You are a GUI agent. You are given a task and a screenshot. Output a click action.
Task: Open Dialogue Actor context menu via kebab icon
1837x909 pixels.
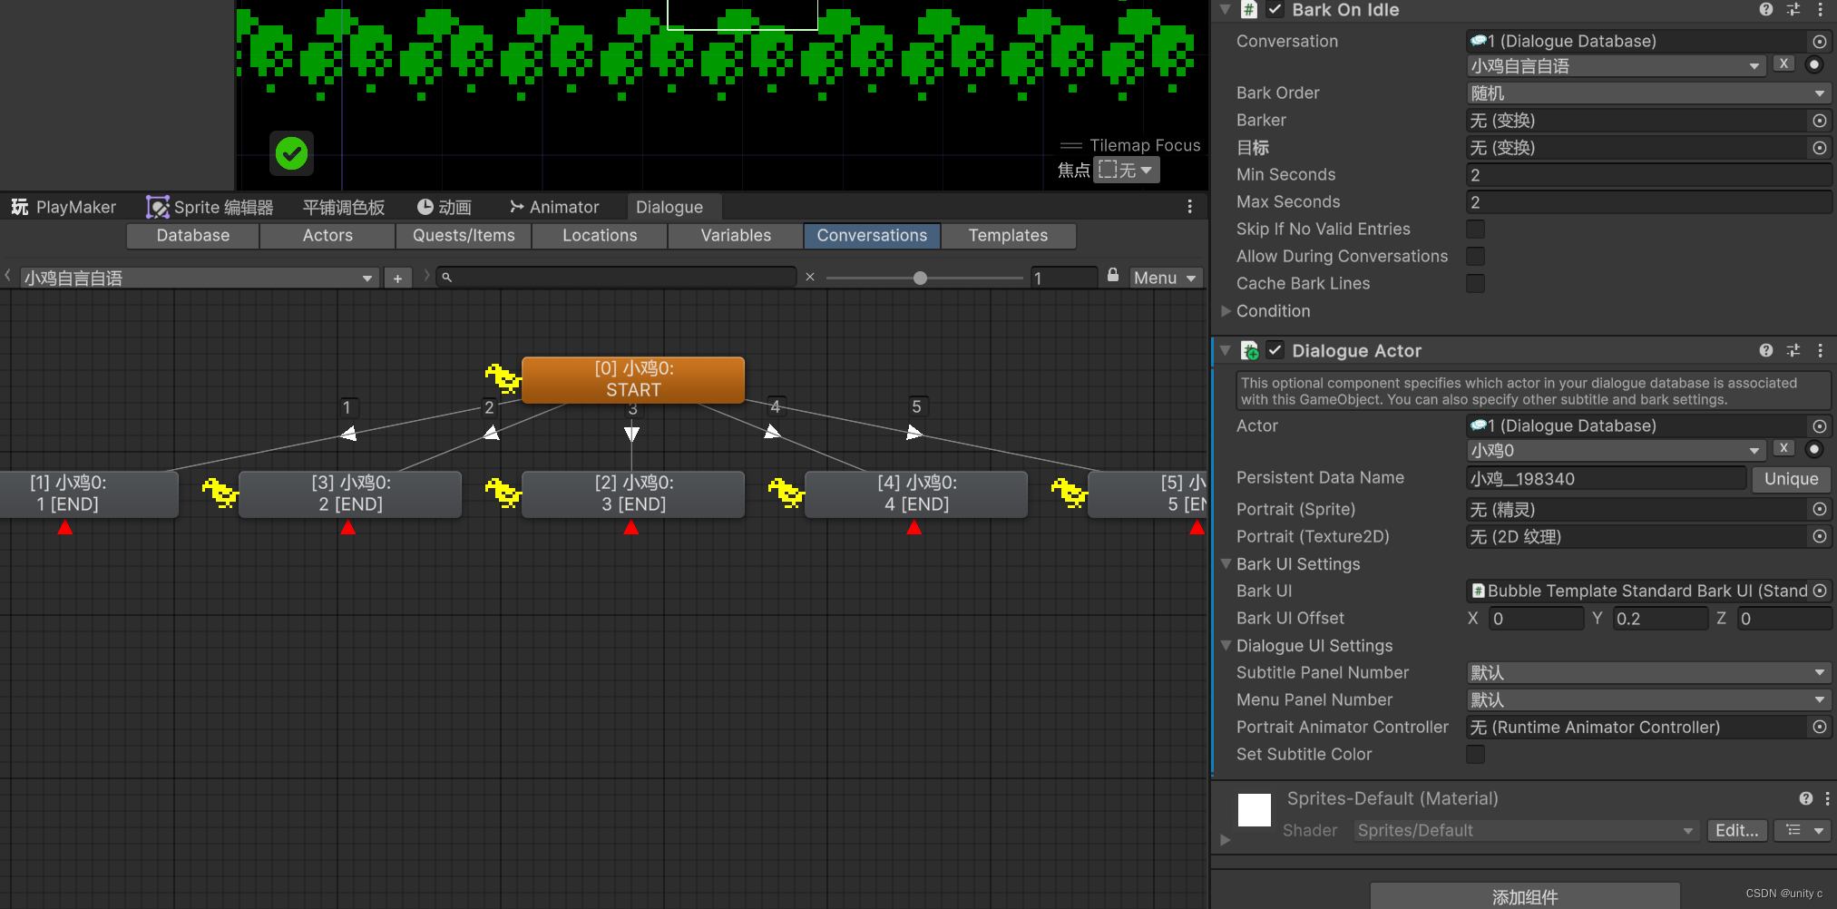tap(1822, 350)
